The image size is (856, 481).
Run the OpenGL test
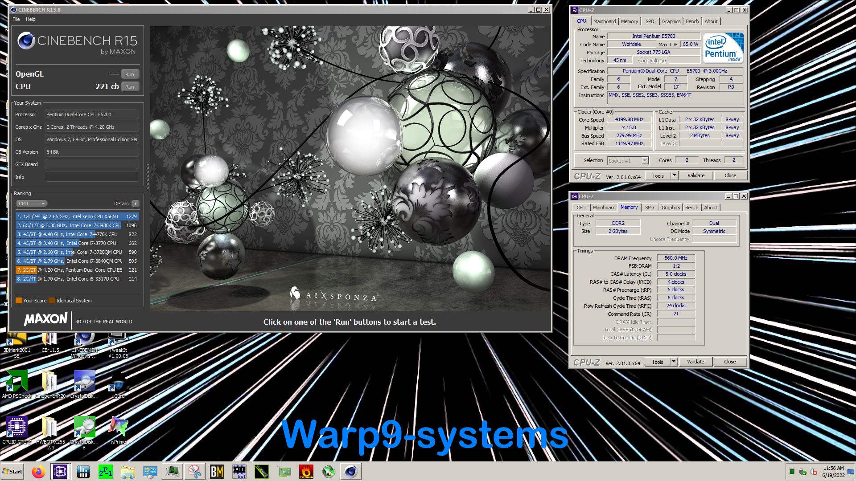pos(130,74)
